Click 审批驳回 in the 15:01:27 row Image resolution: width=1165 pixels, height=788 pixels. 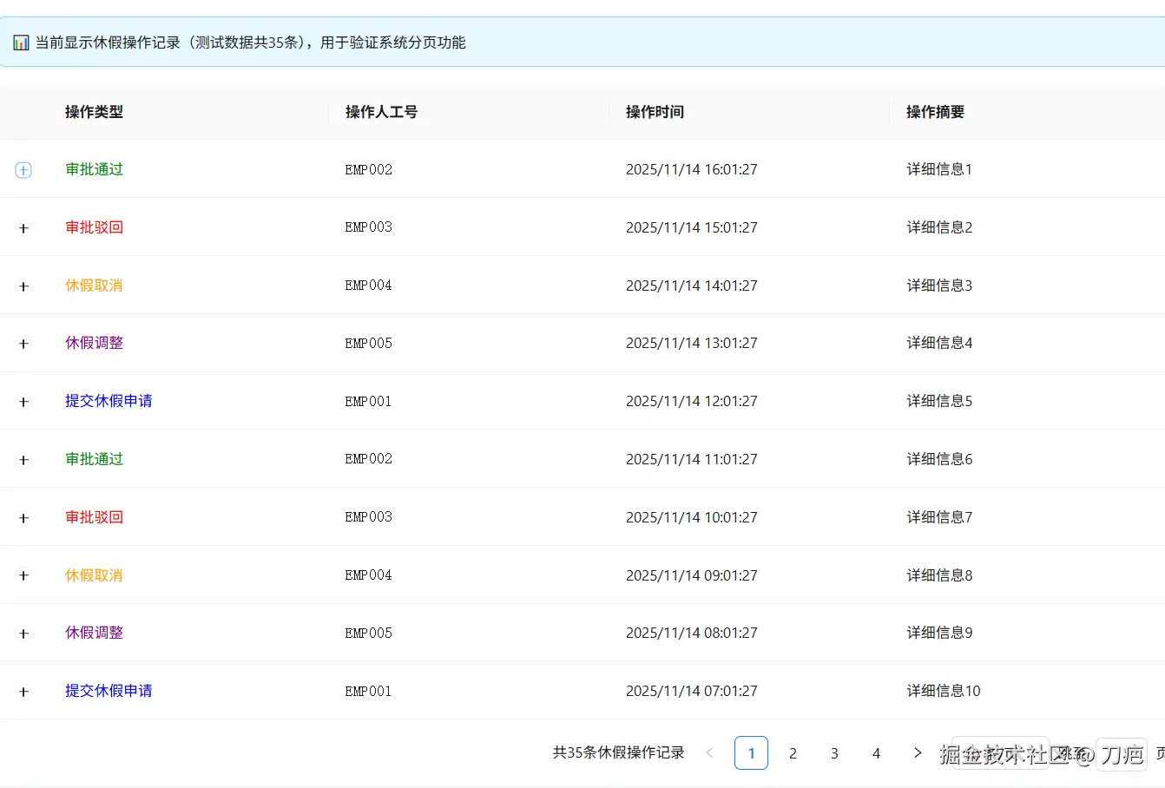94,227
